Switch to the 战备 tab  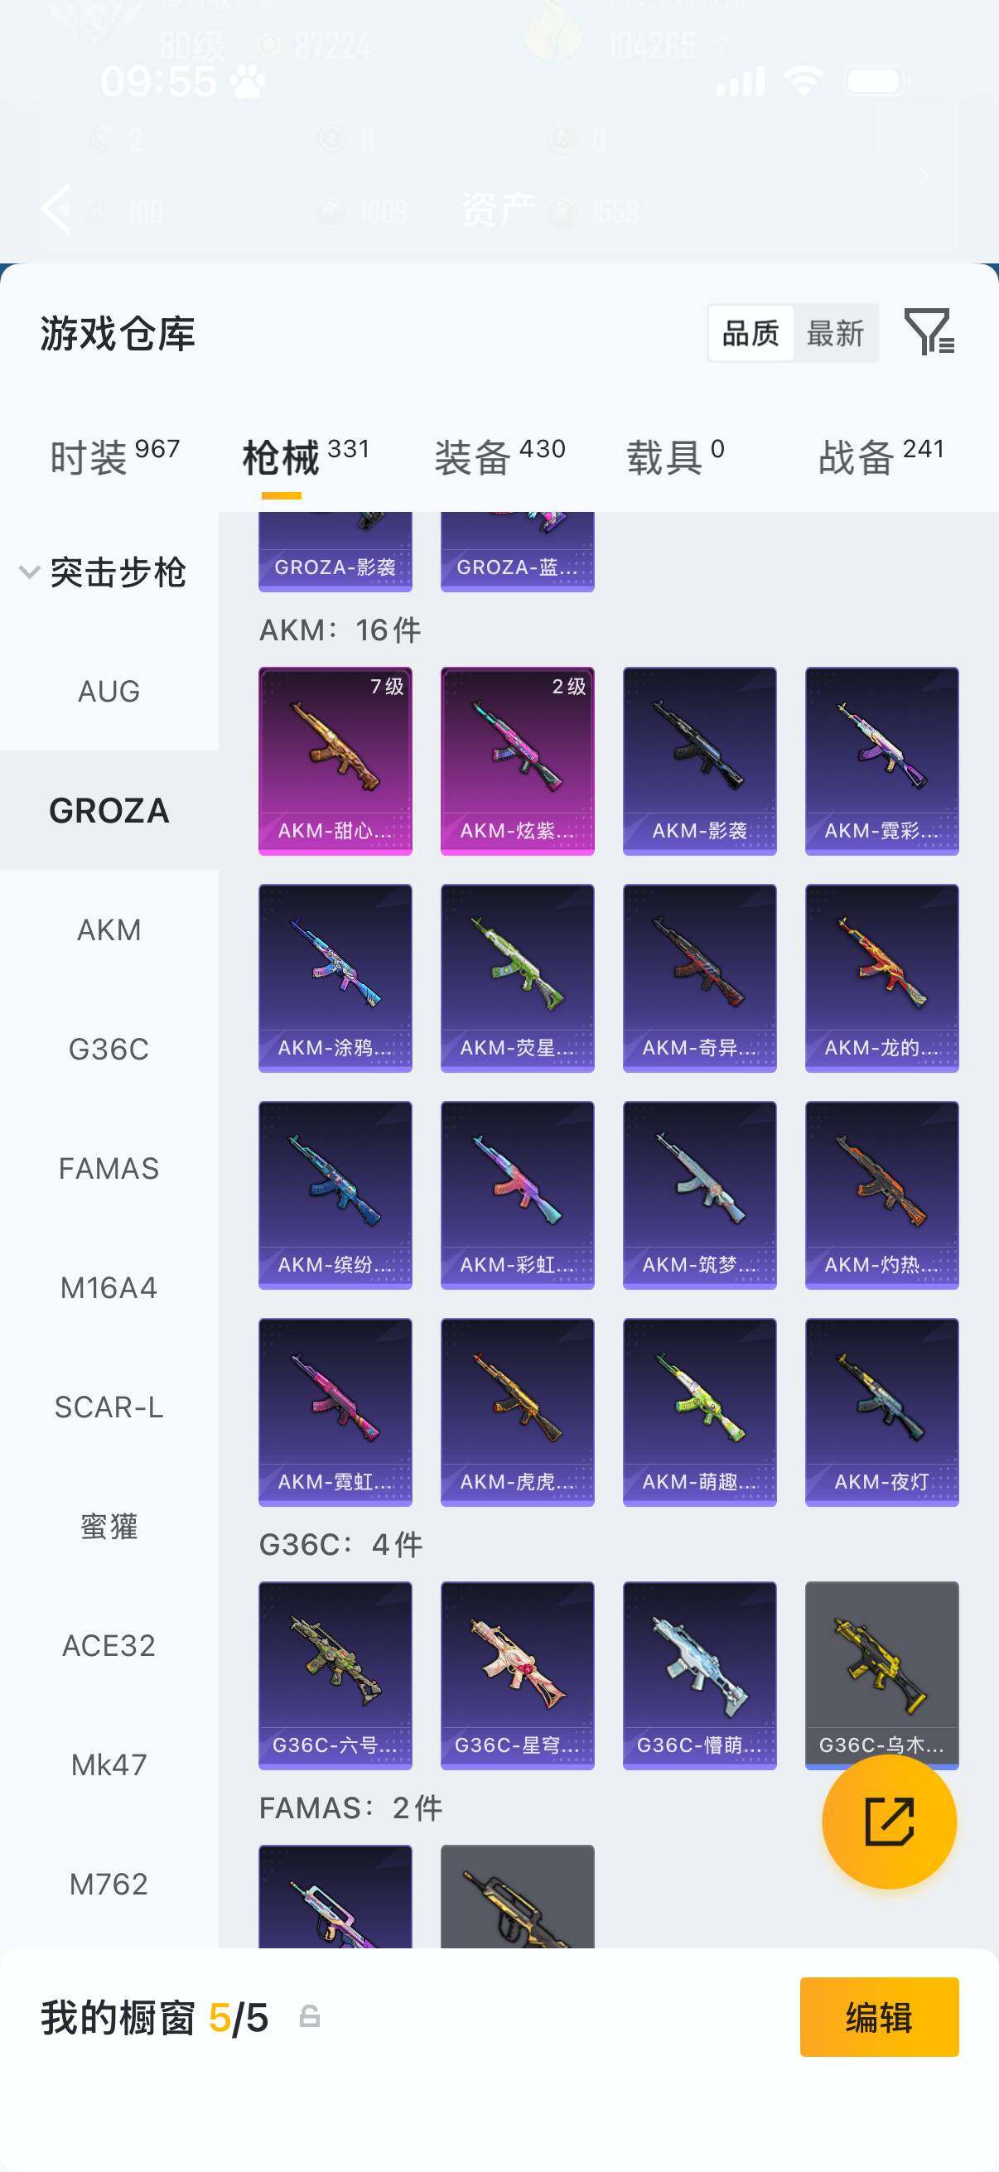pos(881,457)
